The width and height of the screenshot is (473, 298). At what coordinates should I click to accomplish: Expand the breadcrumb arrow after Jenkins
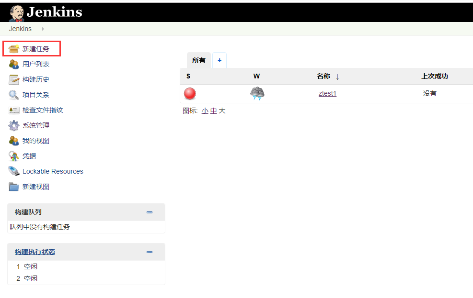pos(43,29)
